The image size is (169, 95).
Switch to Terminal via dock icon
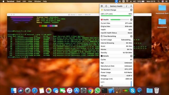(x=105, y=91)
